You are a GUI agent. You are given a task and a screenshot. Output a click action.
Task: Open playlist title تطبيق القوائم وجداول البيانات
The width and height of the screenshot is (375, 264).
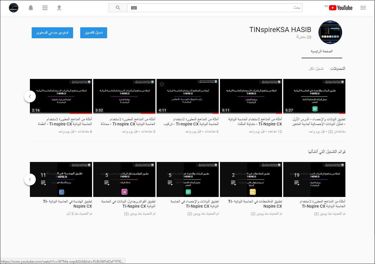click(x=128, y=204)
